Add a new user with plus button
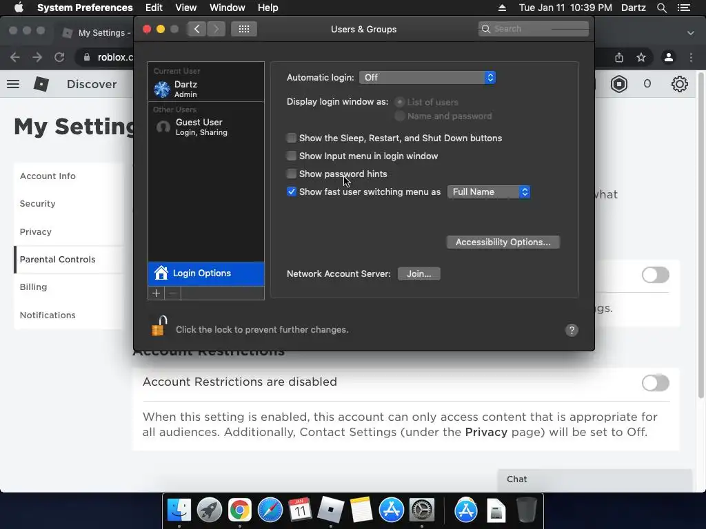Screen dimensions: 706x529 157,293
